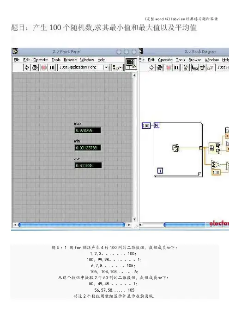Click Front Panel horizontal scrollbar thumb
This screenshot has height=325, width=229.
(72, 225)
